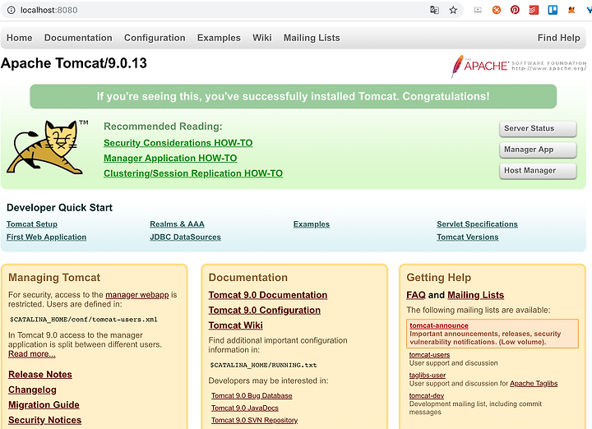Open the Security Notices link
Image resolution: width=592 pixels, height=429 pixels.
[x=45, y=420]
